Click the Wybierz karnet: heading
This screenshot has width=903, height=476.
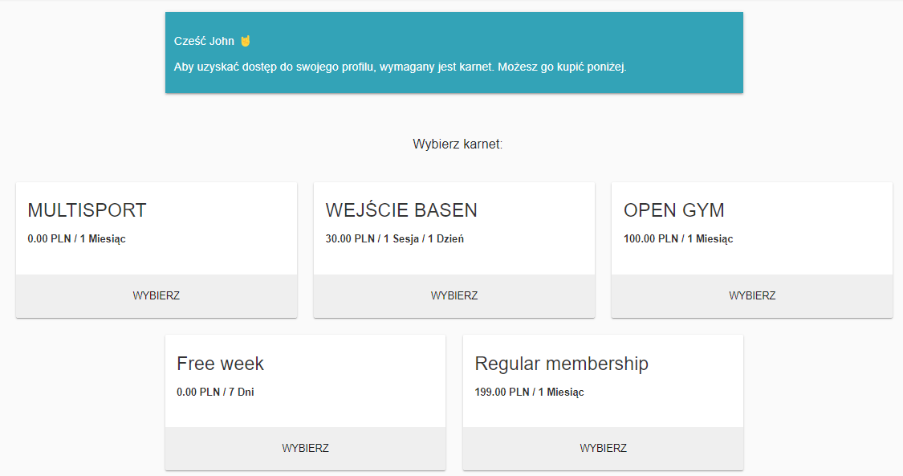[x=458, y=144]
